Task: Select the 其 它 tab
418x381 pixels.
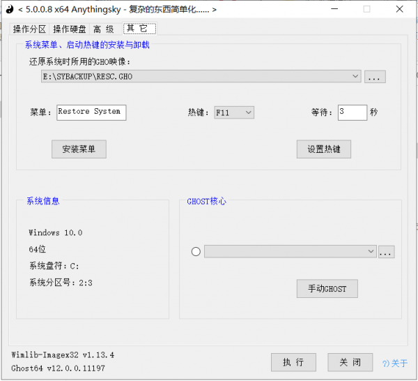Action: 139,29
